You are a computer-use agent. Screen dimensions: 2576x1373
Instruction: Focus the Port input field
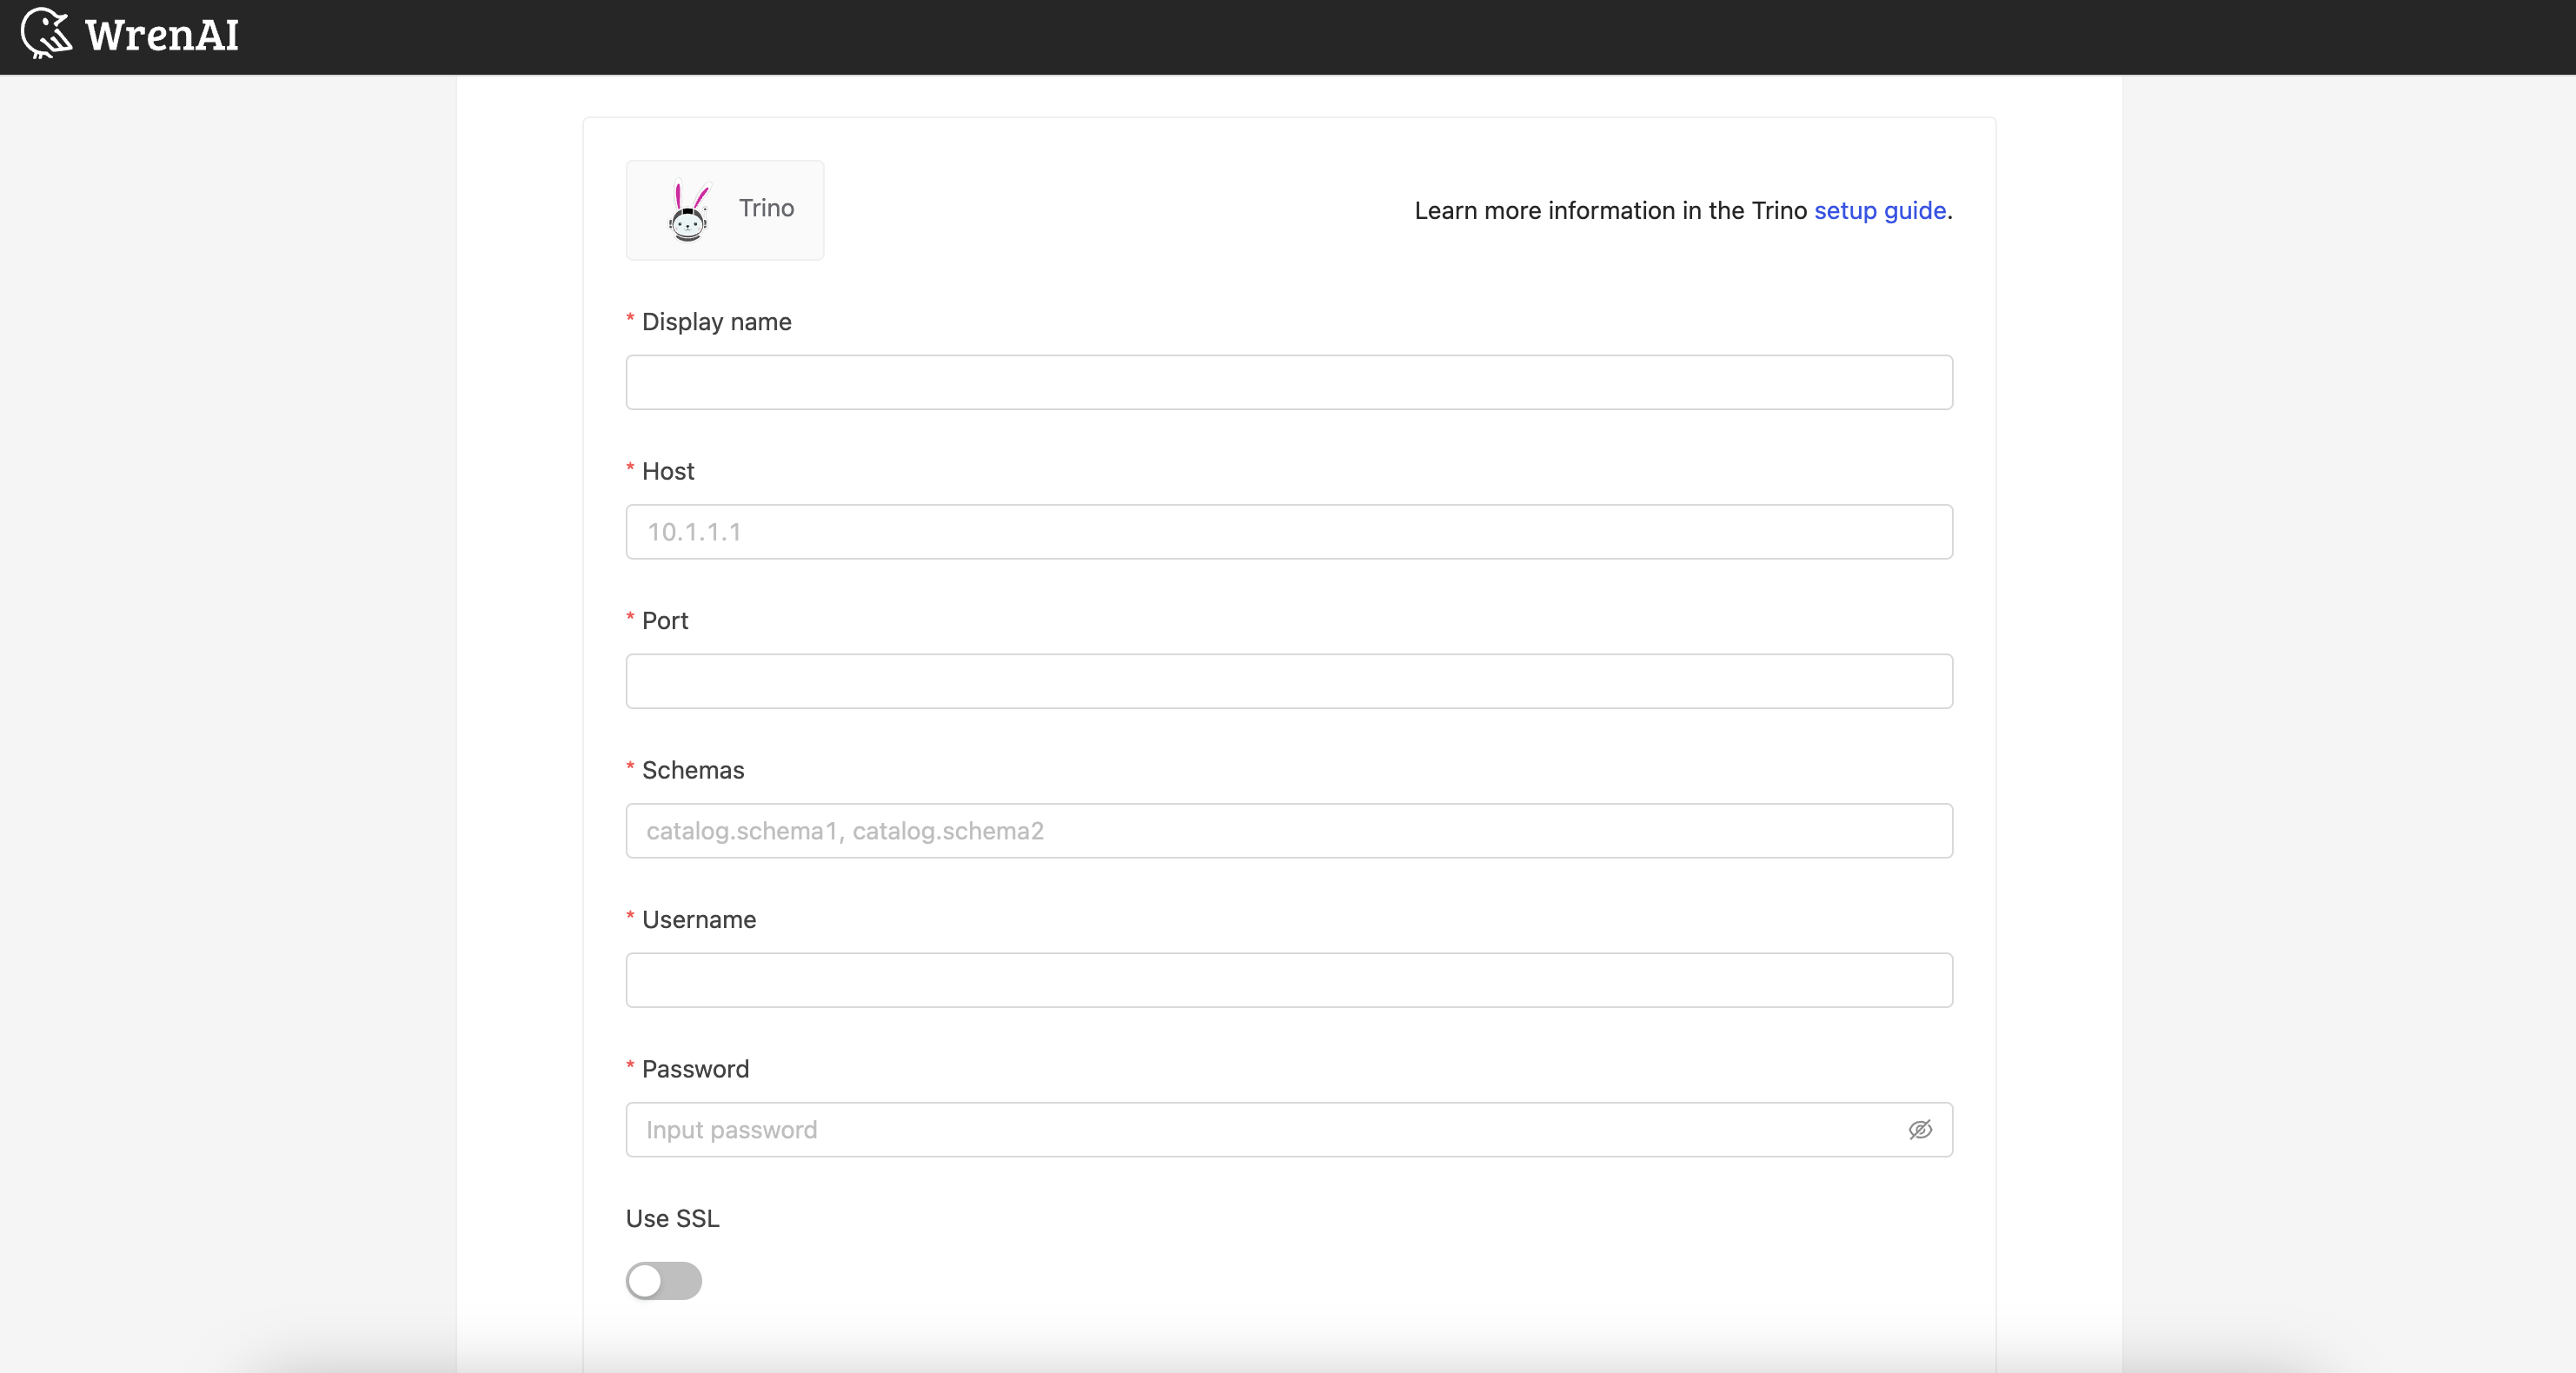coord(1289,681)
